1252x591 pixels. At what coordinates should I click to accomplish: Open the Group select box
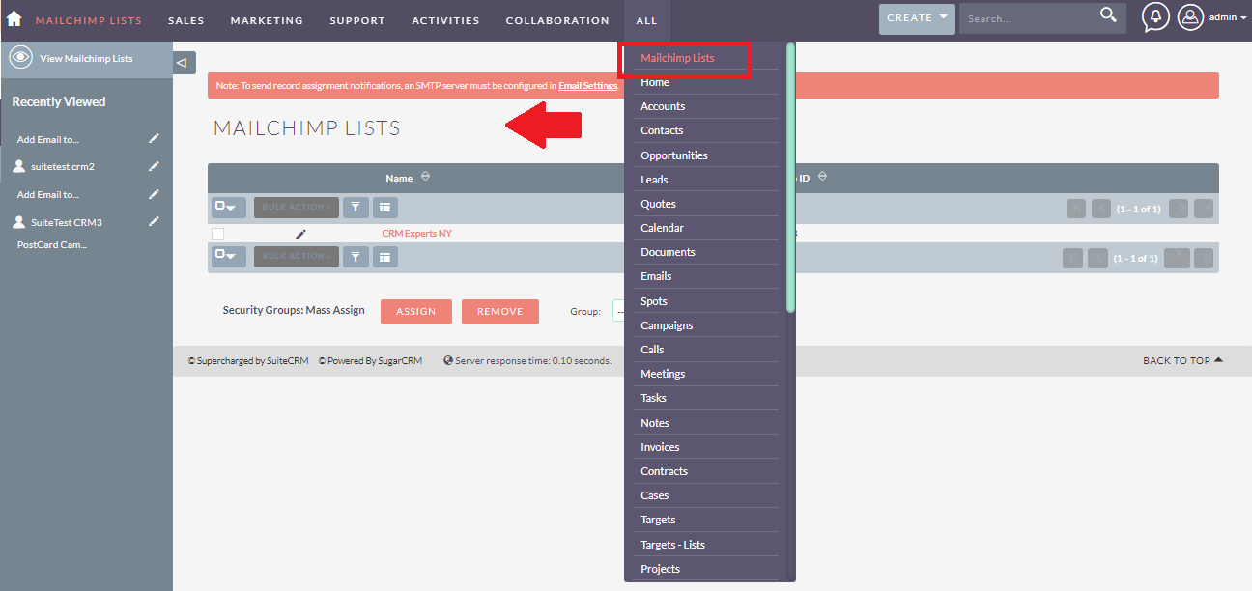[618, 311]
